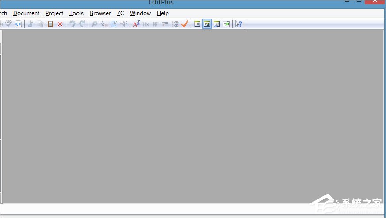
Task: Open the Help menu
Action: pyautogui.click(x=163, y=13)
